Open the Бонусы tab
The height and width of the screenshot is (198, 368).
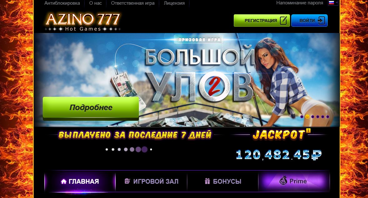click(x=223, y=181)
